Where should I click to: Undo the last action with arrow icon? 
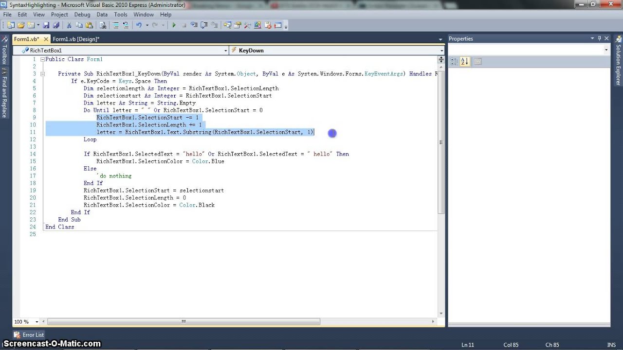coord(139,25)
